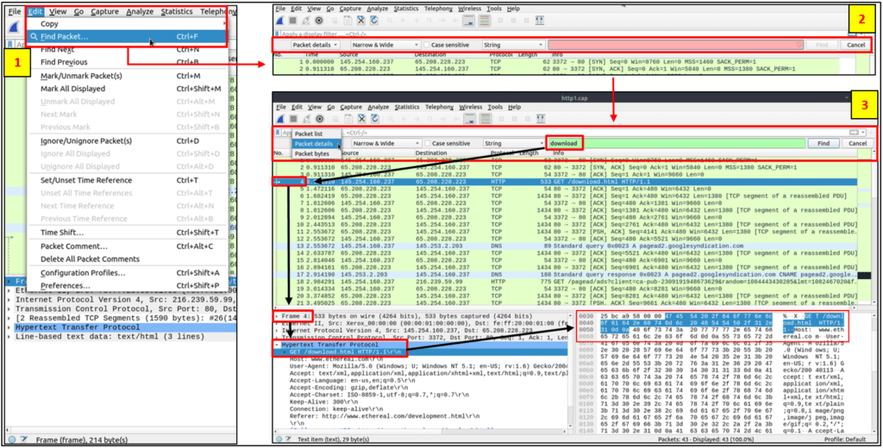
Task: Choose Time Shift... from Edit menu
Action: 127,233
